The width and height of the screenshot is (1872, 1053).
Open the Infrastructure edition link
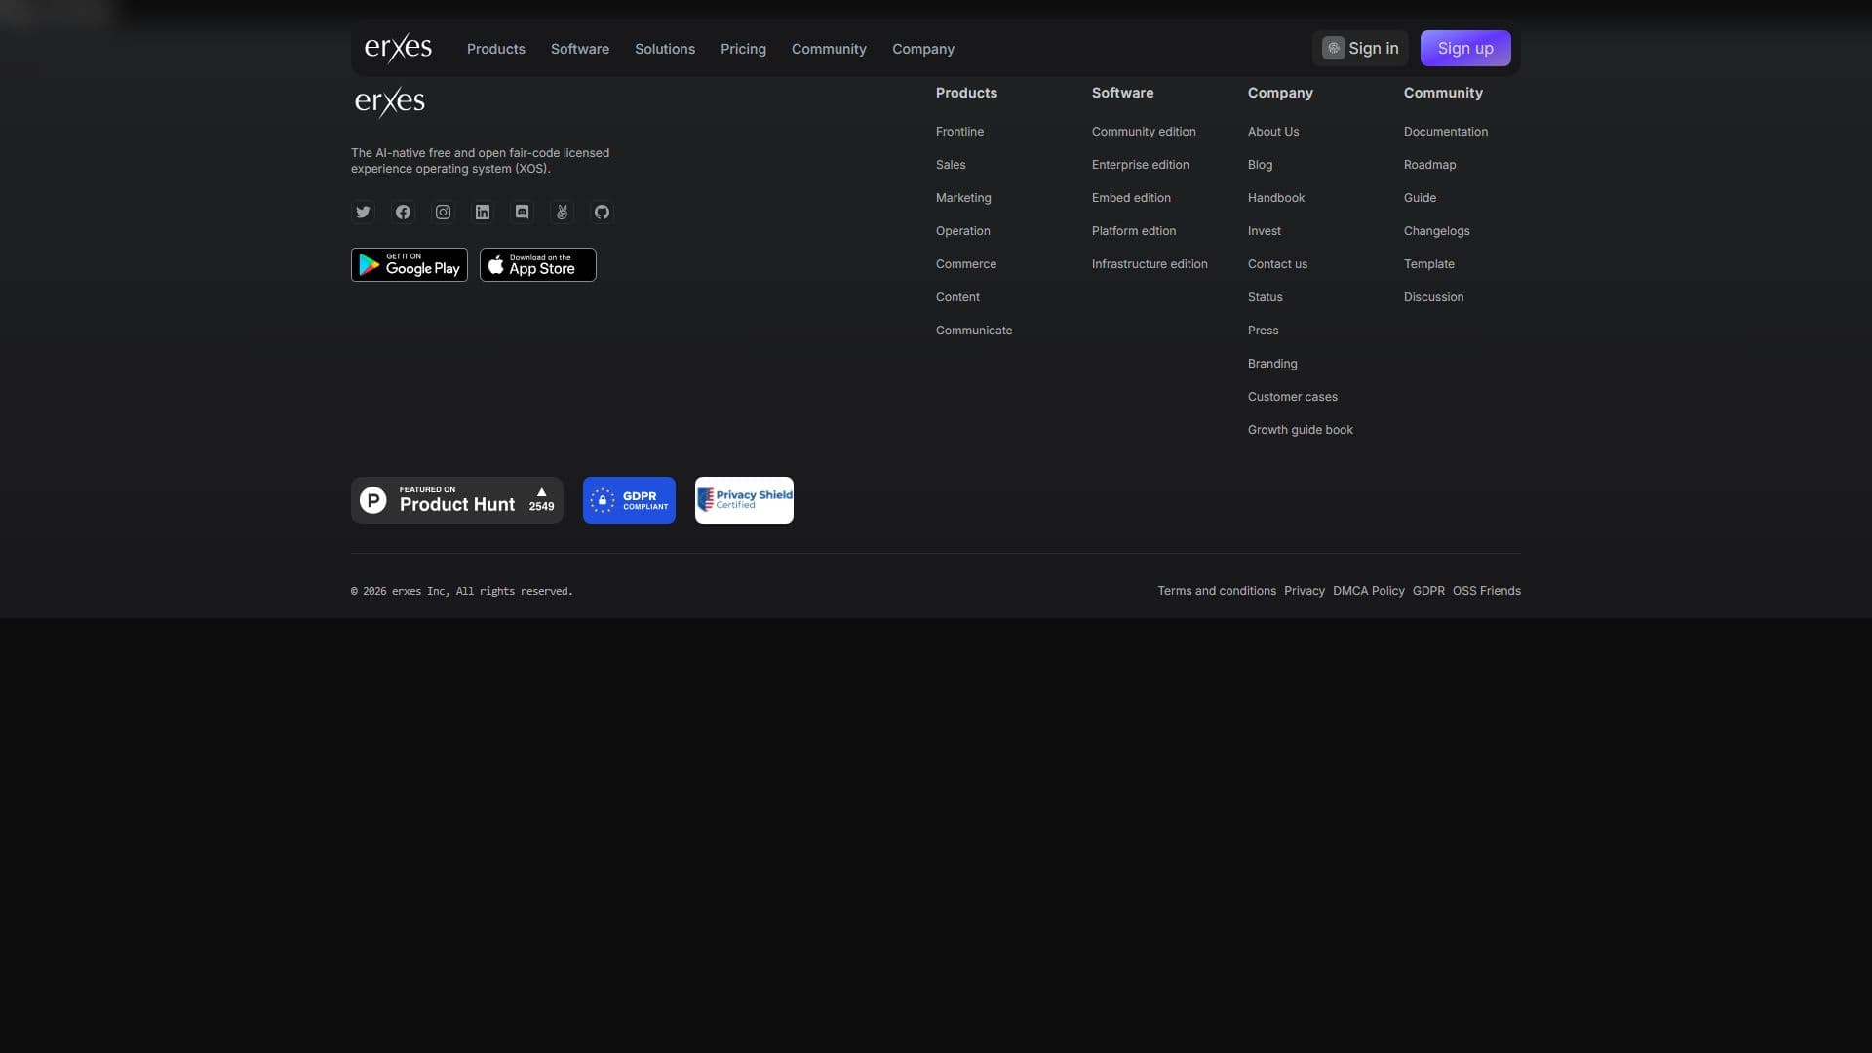1150,264
